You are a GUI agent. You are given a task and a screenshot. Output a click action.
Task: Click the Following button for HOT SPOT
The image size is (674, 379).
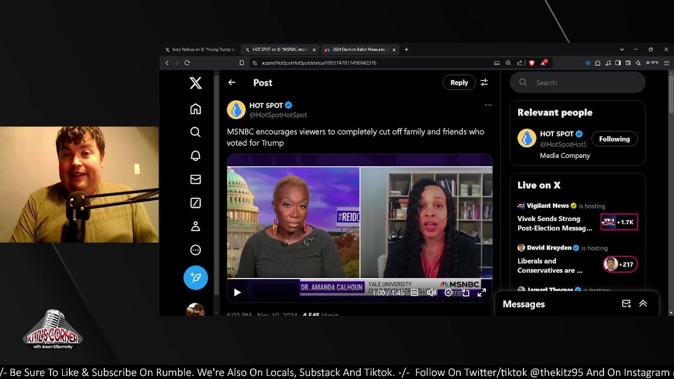pyautogui.click(x=614, y=139)
